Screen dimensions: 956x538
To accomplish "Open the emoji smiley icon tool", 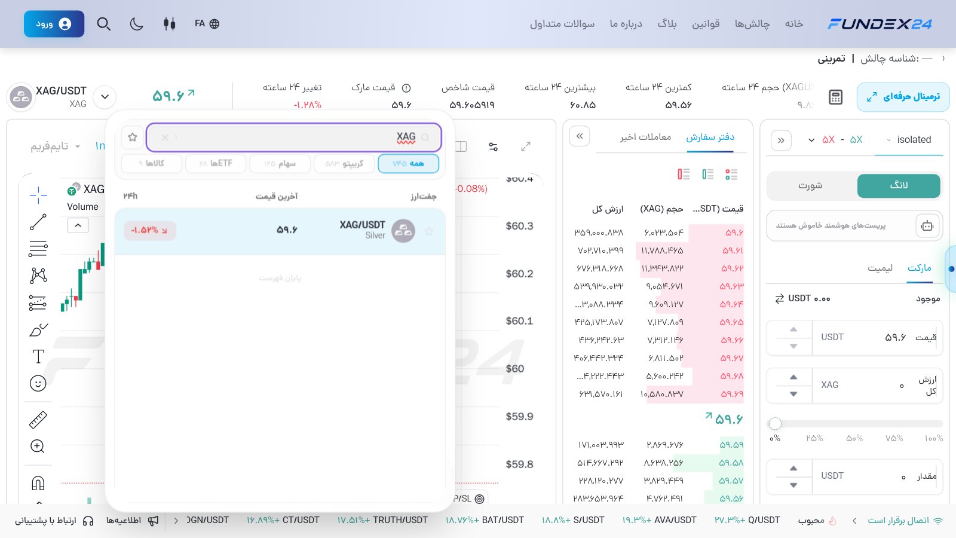I will pos(38,383).
